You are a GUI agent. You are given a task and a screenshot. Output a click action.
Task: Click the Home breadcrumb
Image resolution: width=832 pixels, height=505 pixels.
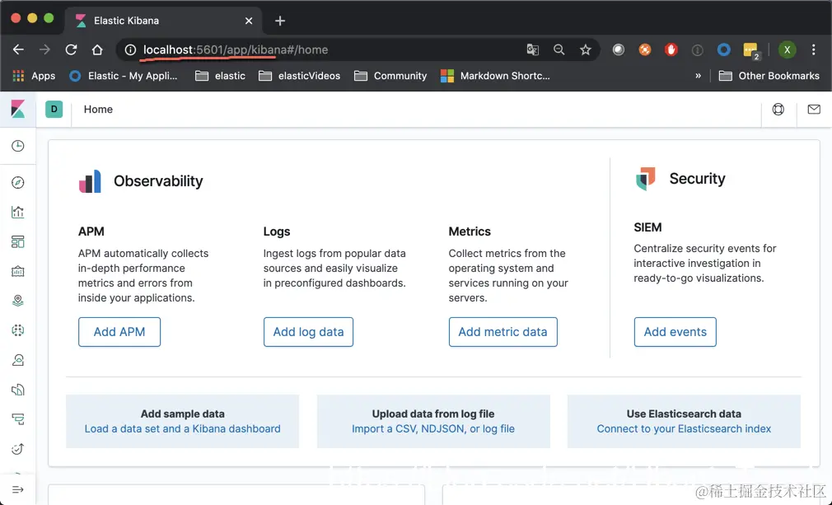(98, 110)
